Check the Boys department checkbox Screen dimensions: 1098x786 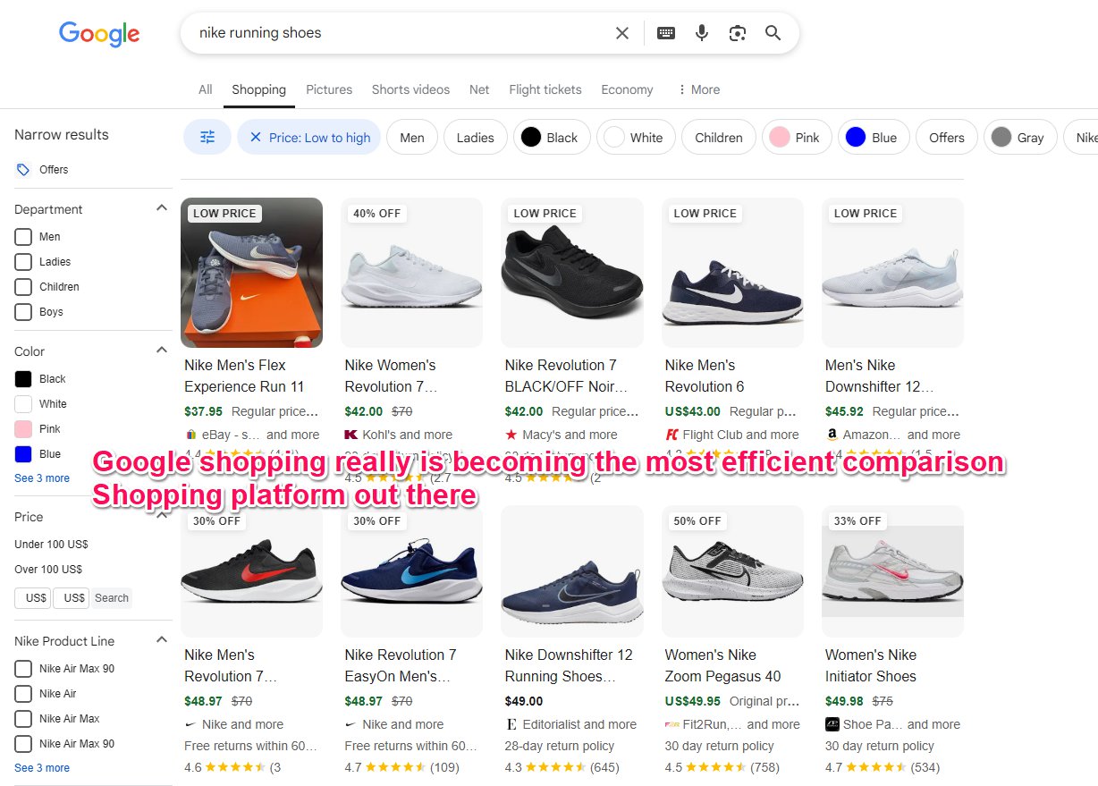pyautogui.click(x=23, y=312)
